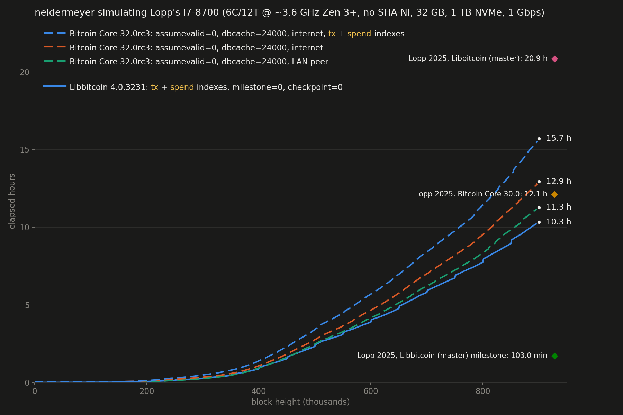This screenshot has width=623, height=415.
Task: Click the y-axis tick label '15'
Action: [x=24, y=150]
